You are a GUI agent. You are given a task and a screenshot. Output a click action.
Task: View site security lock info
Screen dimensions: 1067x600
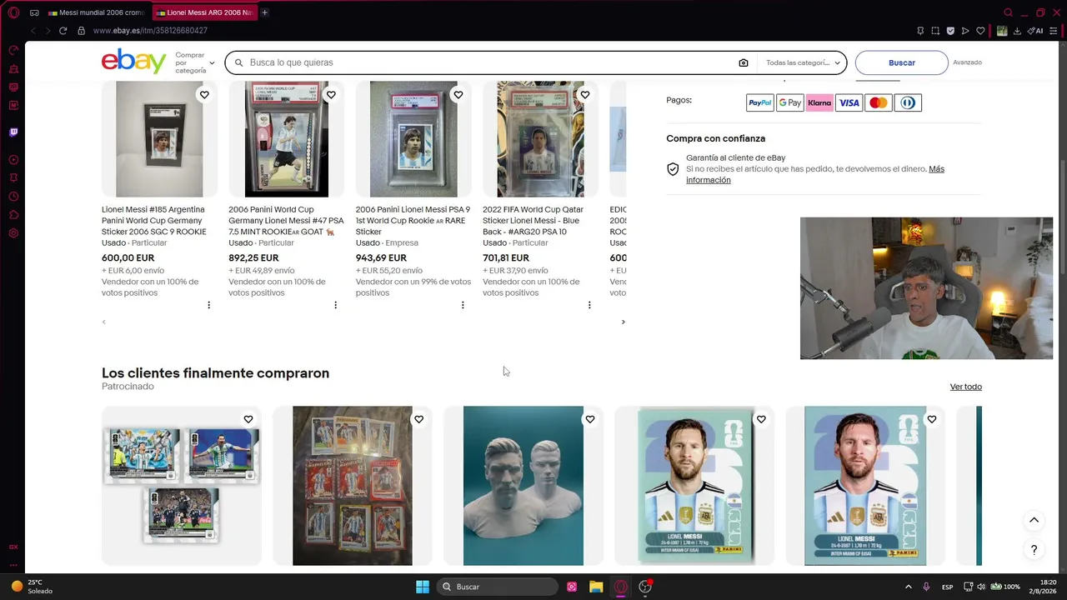pos(81,31)
